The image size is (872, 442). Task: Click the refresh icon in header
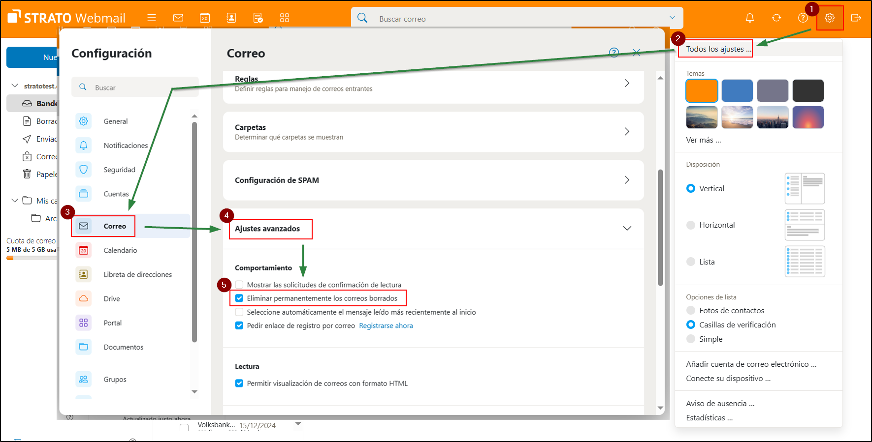776,18
